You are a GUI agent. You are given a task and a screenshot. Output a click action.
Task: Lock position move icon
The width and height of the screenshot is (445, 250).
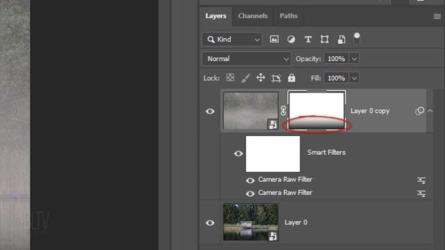[x=261, y=78]
